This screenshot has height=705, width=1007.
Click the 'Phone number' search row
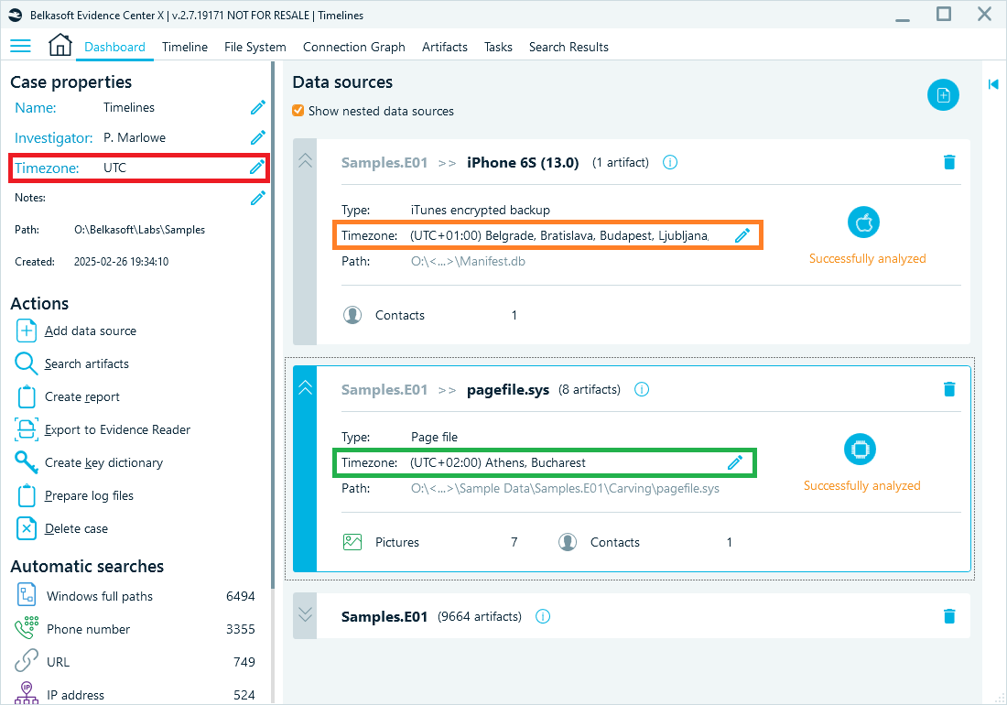coord(135,629)
